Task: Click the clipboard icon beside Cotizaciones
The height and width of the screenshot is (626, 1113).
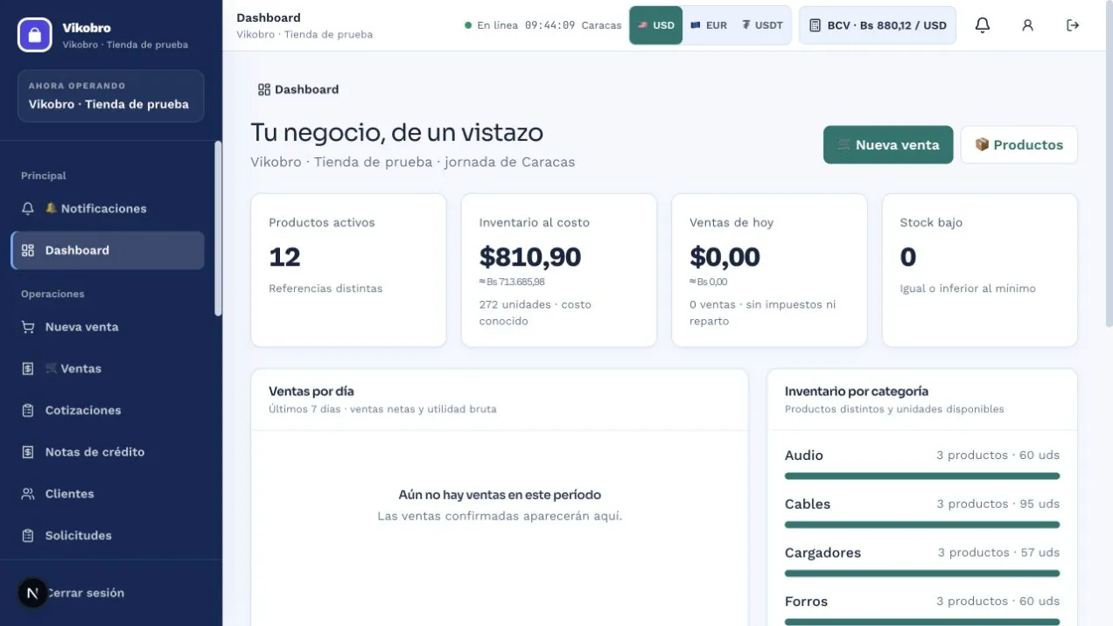Action: coord(28,410)
